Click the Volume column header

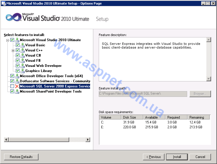[110, 117]
